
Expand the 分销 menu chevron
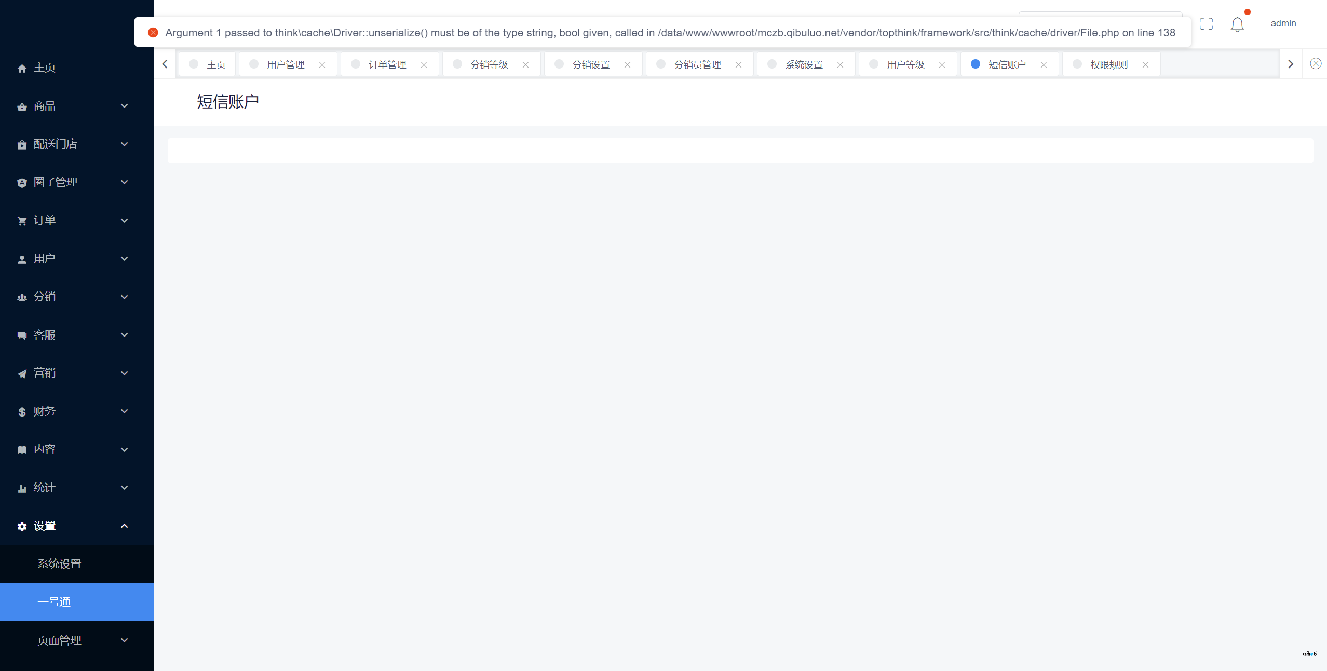click(124, 297)
